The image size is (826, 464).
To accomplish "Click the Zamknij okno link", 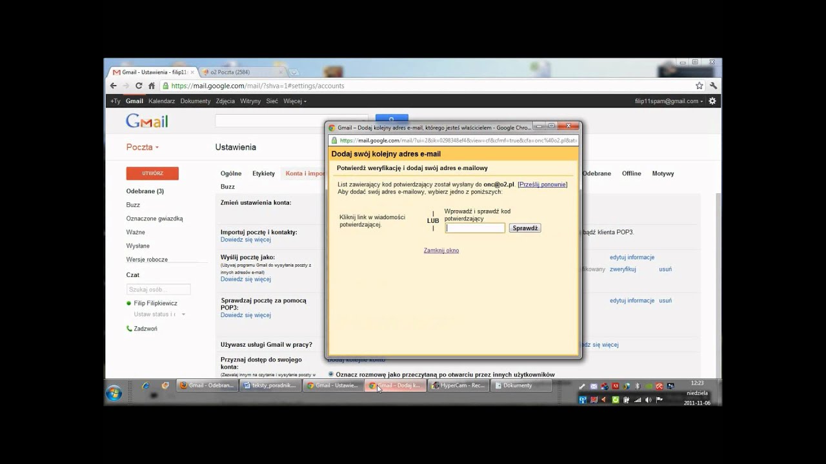I will coord(441,250).
